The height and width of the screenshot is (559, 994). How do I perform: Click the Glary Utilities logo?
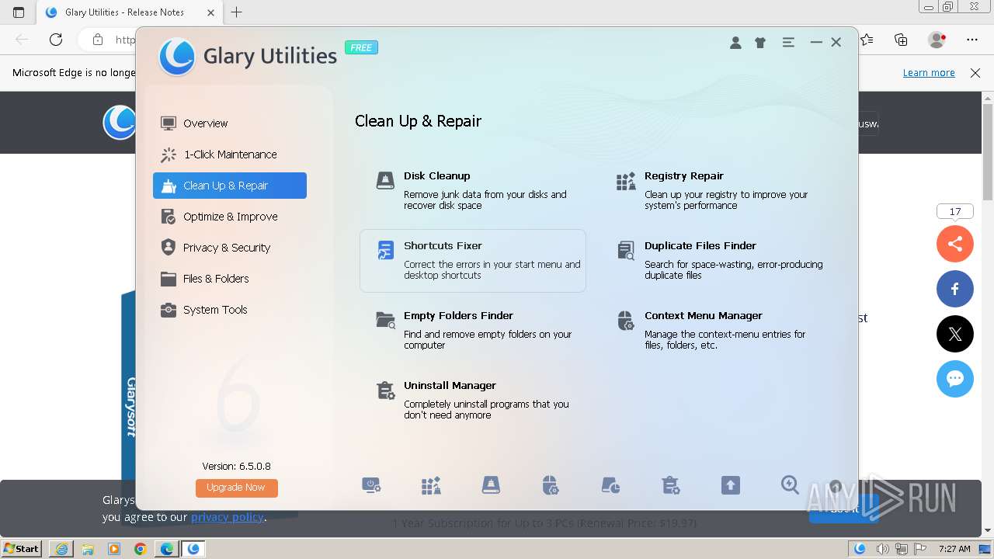coord(176,56)
